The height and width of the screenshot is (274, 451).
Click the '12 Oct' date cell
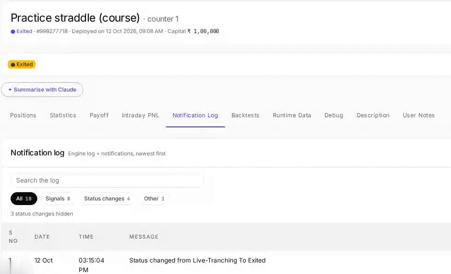(43, 260)
